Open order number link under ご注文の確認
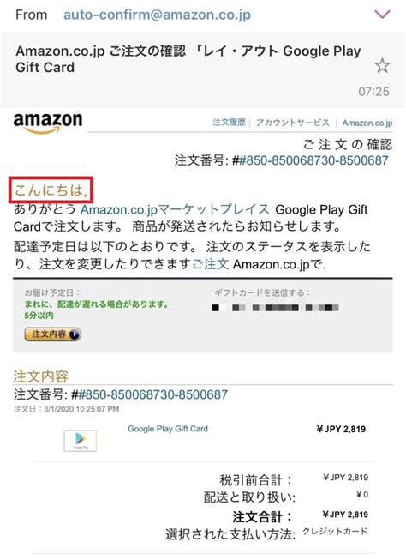This screenshot has width=406, height=560. point(313,160)
